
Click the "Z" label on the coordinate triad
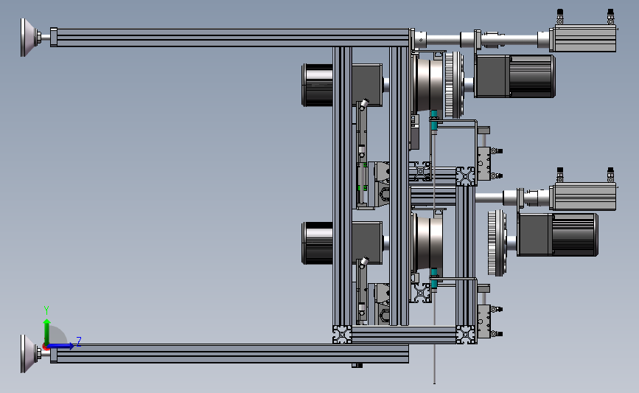tap(79, 341)
